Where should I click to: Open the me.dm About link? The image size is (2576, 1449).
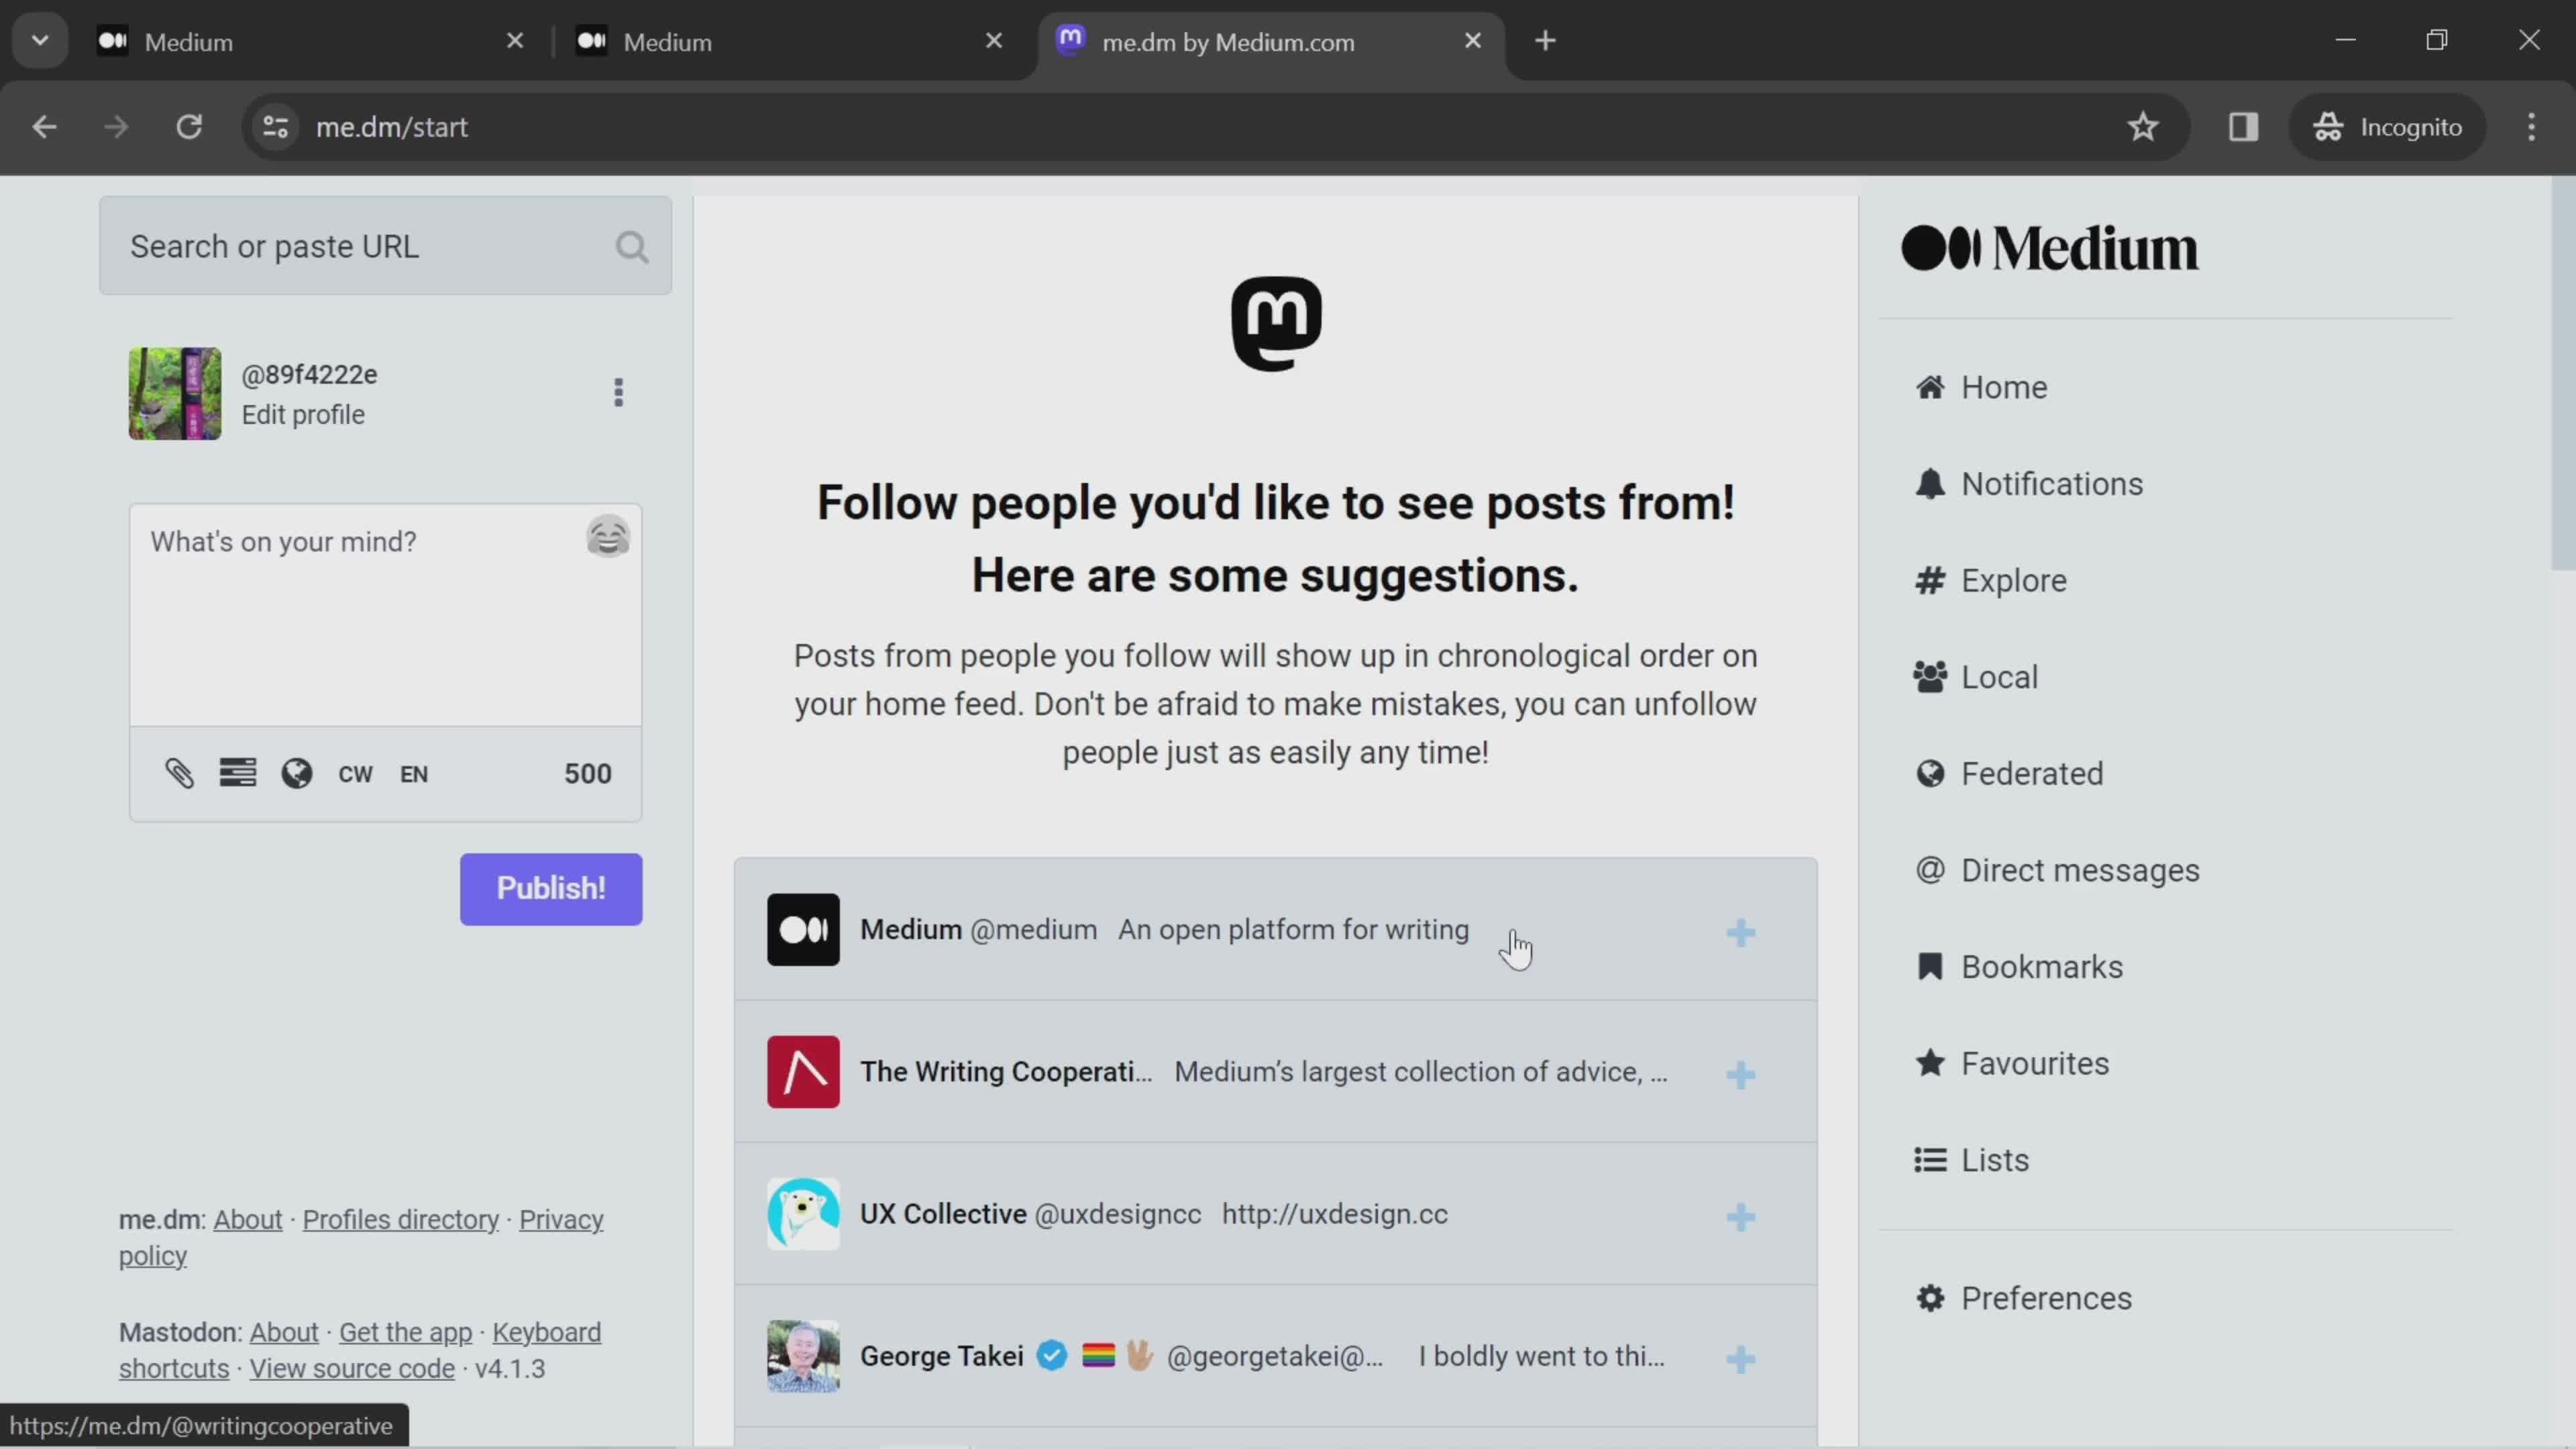(x=248, y=1220)
